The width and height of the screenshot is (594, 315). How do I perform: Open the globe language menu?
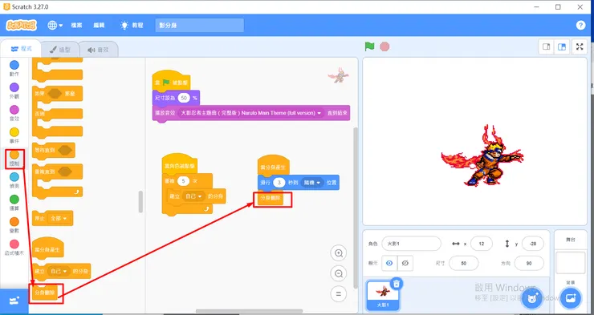(x=55, y=26)
